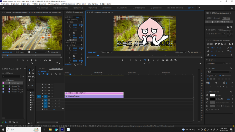Enable text mask checkbox
The image size is (235, 132).
tap(207, 109)
